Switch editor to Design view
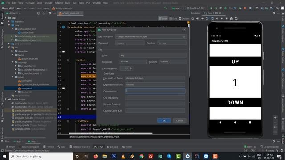 (184, 19)
